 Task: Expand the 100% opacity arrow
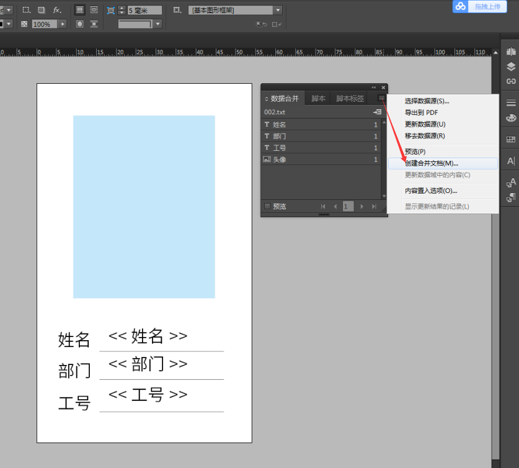63,24
